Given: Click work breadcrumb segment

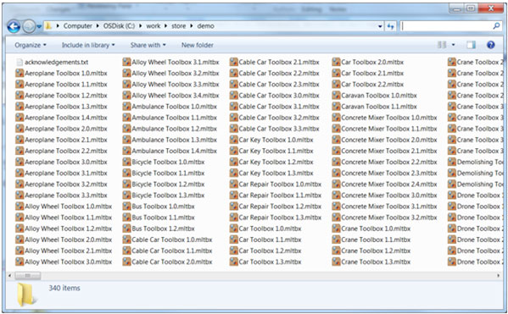Looking at the screenshot, I should [x=153, y=26].
